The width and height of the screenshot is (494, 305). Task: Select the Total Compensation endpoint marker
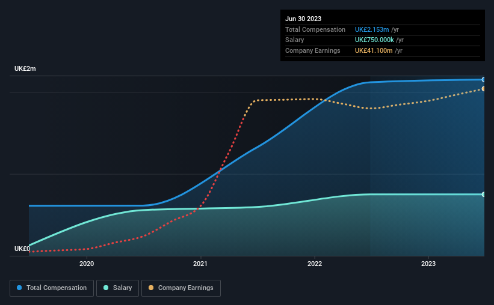click(484, 79)
